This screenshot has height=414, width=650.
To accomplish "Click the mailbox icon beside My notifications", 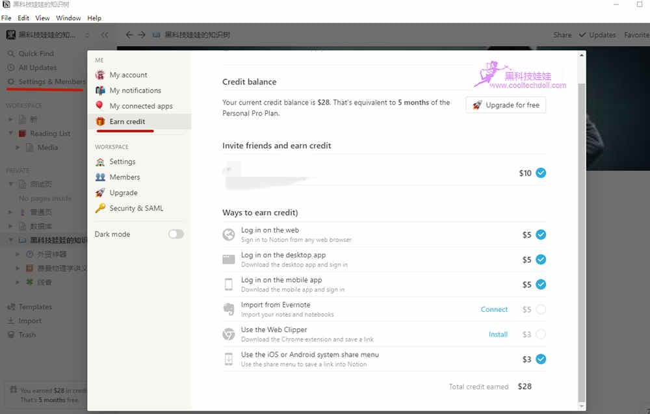I will (100, 90).
